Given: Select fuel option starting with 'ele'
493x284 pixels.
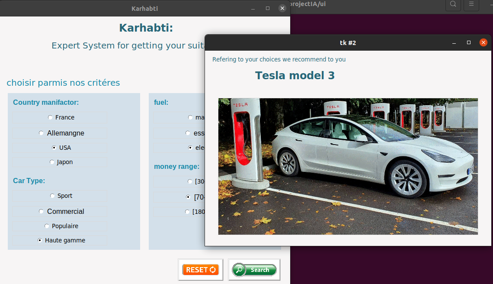Looking at the screenshot, I should 179,148.
